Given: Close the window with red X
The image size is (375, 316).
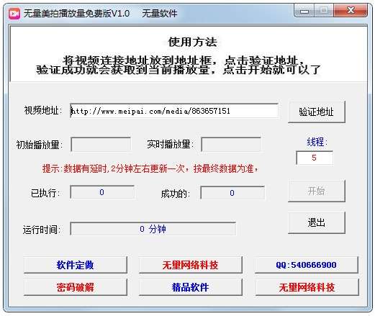Looking at the screenshot, I should pos(351,11).
